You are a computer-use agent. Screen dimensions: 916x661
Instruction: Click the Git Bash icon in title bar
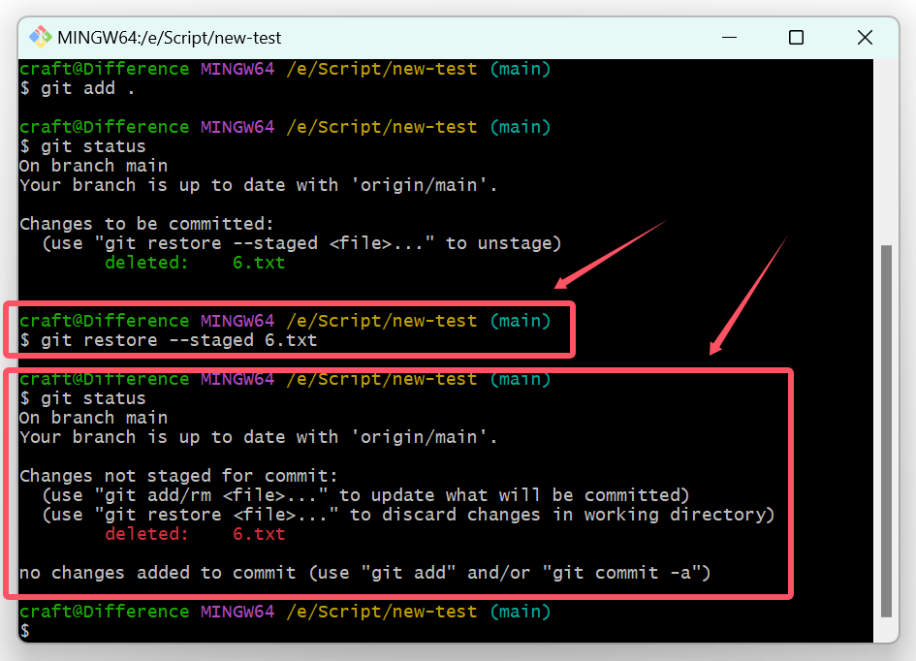pyautogui.click(x=41, y=38)
